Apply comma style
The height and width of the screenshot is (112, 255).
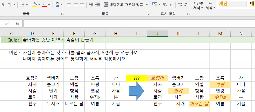(x=171, y=5)
